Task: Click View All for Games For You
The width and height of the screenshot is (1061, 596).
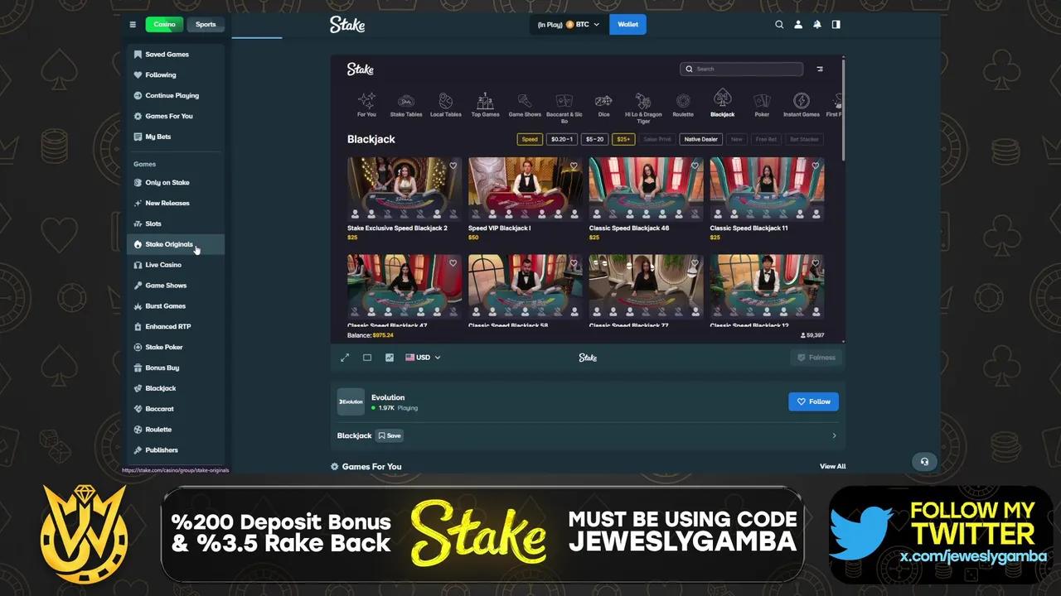Action: (x=833, y=467)
